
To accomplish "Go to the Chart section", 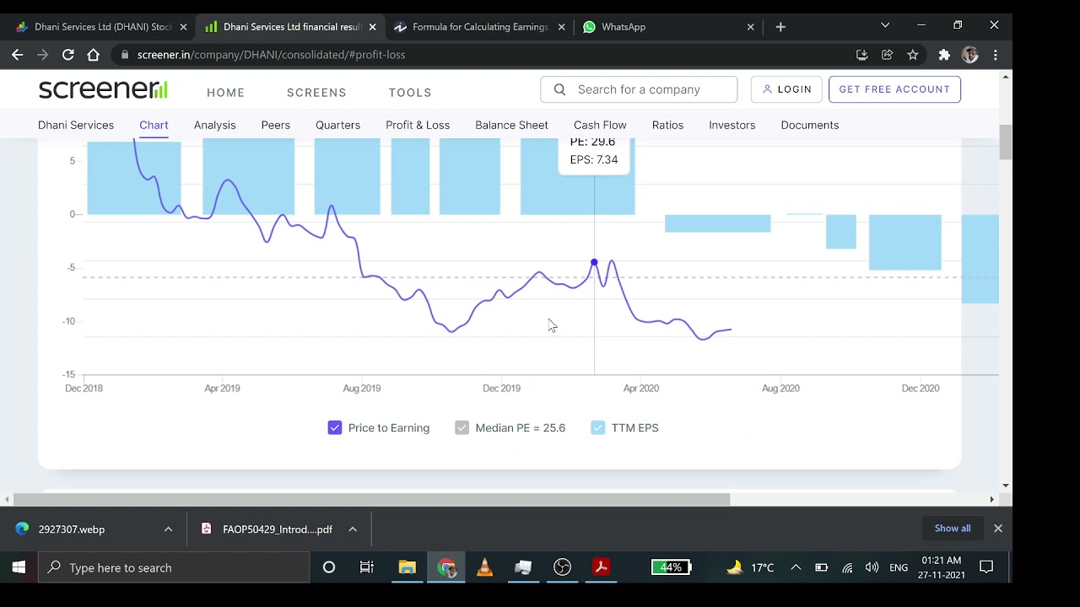I will (154, 125).
